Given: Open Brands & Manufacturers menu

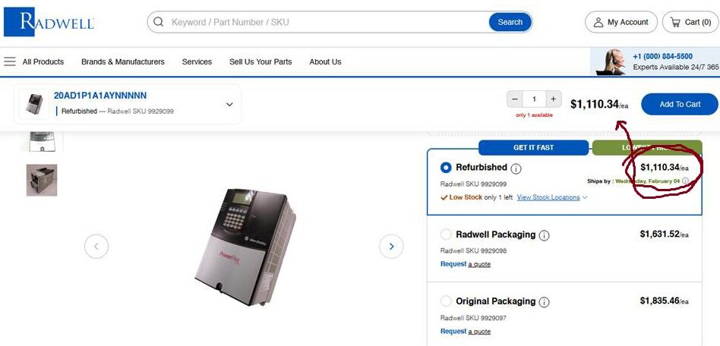Looking at the screenshot, I should click(122, 61).
